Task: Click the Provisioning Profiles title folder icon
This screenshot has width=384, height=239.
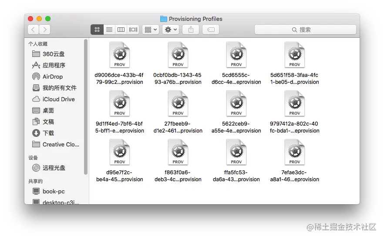Action: click(x=164, y=19)
